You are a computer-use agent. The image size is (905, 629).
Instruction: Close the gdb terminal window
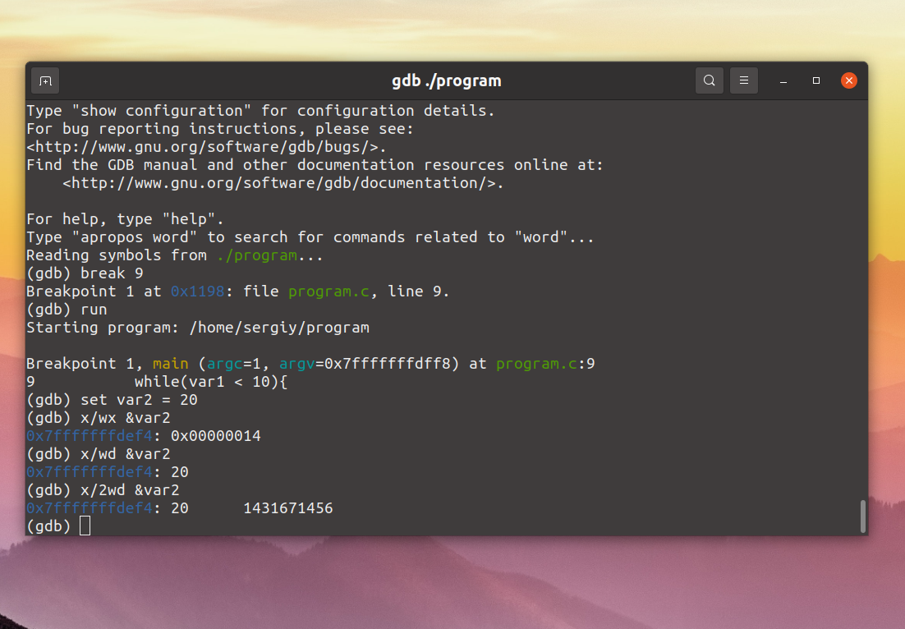click(849, 80)
